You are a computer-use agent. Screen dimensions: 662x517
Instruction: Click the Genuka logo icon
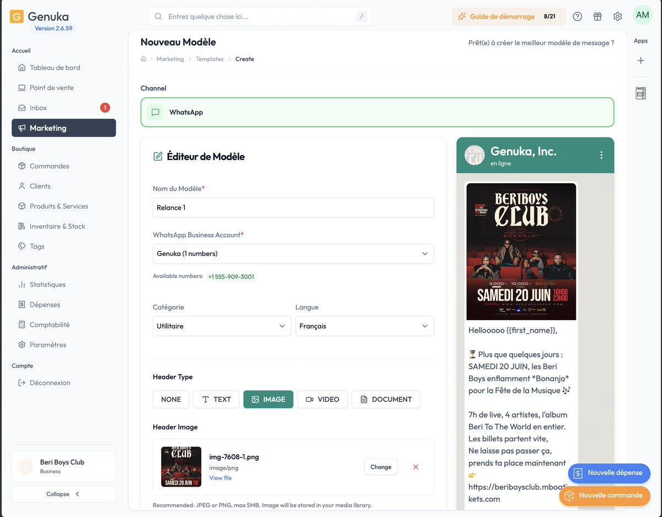point(17,17)
